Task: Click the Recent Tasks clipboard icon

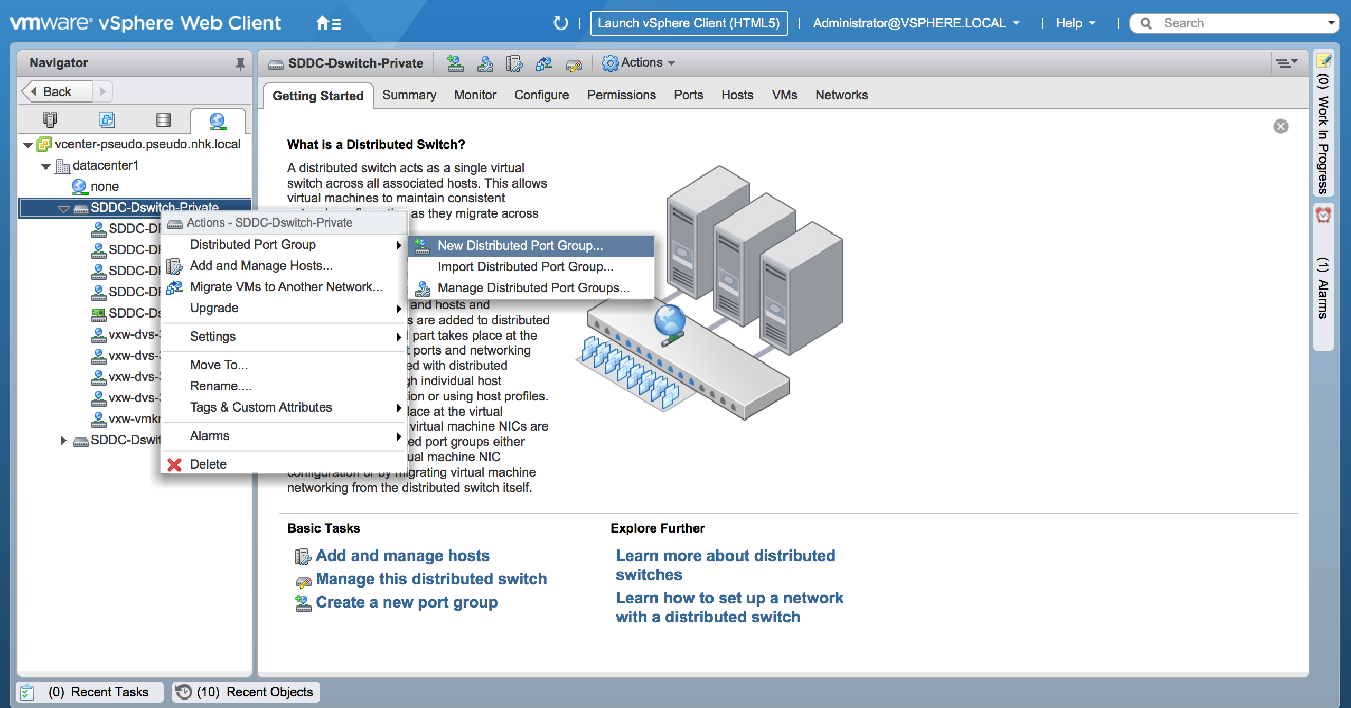Action: tap(27, 692)
